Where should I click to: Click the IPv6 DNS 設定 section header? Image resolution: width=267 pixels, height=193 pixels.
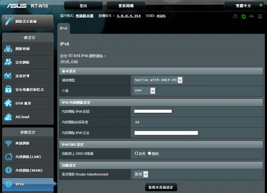tap(161, 145)
